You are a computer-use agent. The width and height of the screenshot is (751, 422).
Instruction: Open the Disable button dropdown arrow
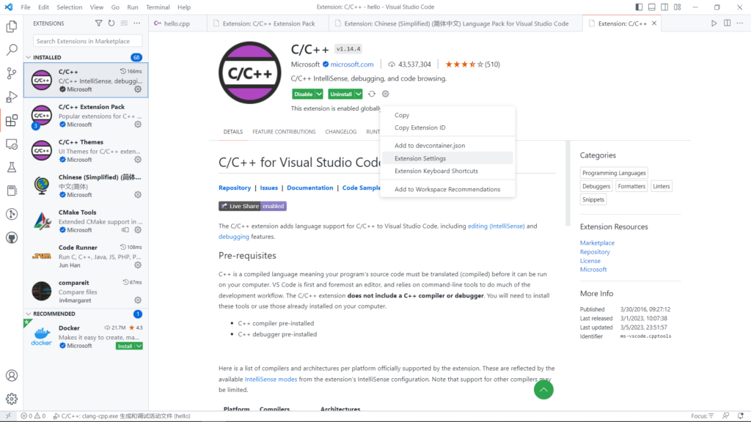coord(319,94)
